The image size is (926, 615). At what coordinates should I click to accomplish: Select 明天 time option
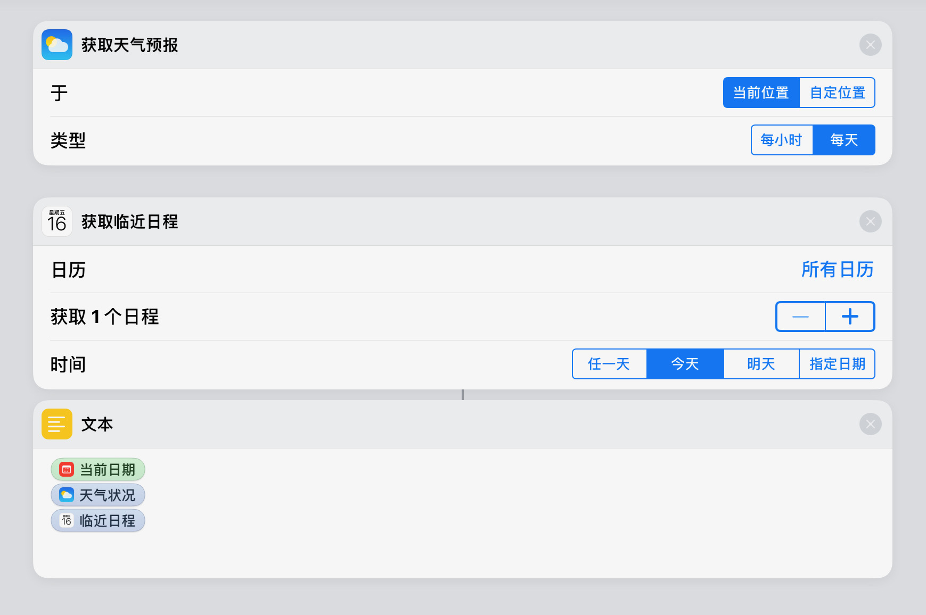pos(761,364)
